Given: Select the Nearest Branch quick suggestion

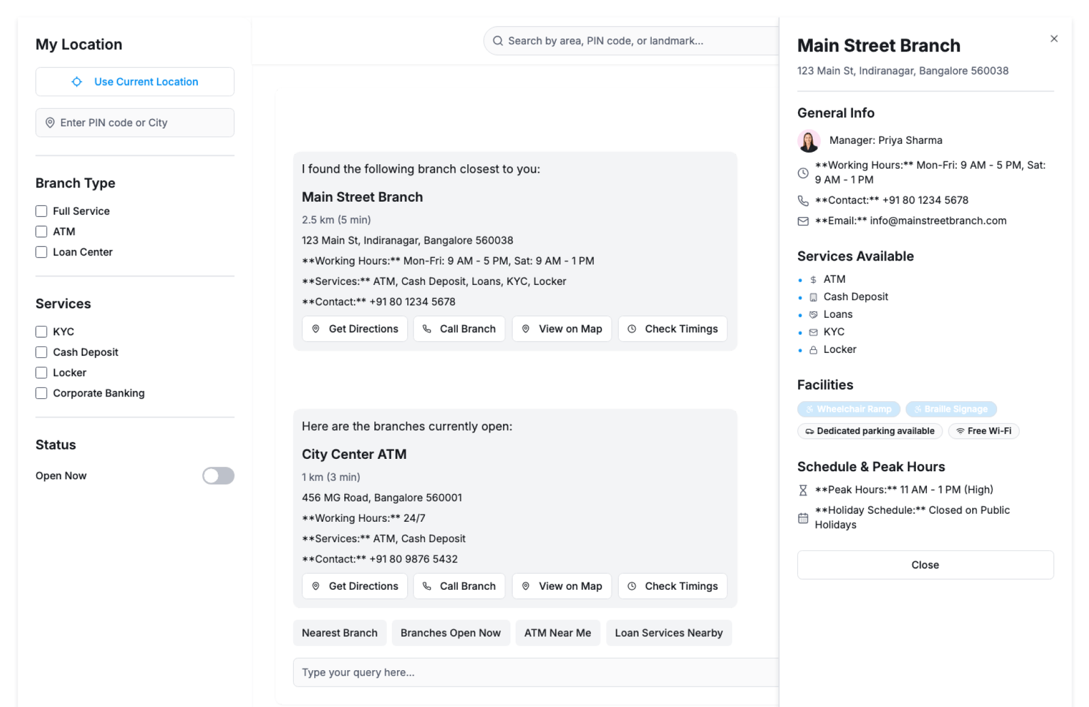Looking at the screenshot, I should (x=339, y=633).
